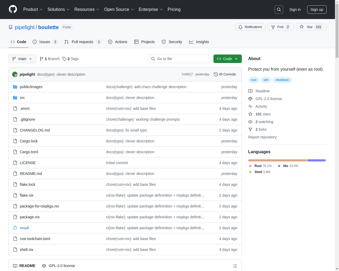339x271 pixels.
Task: Click the tag icon next to Tags
Action: point(64,59)
